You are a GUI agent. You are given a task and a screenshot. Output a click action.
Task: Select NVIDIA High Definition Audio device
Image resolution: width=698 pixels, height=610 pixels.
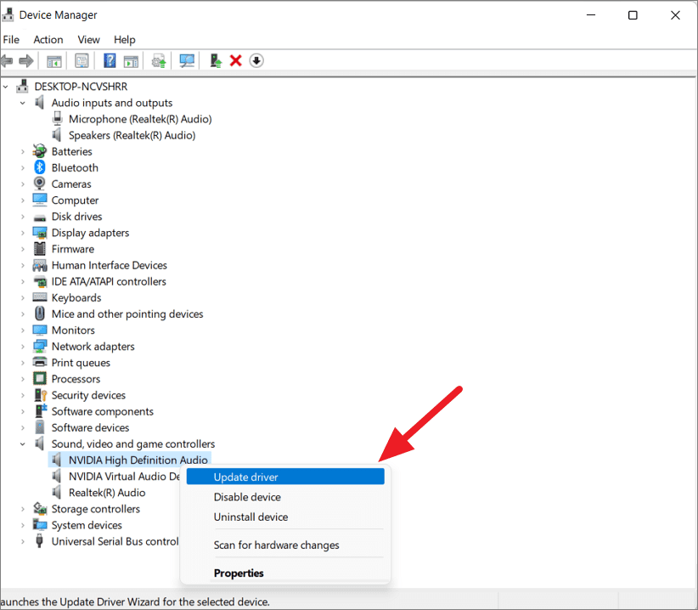tap(138, 460)
